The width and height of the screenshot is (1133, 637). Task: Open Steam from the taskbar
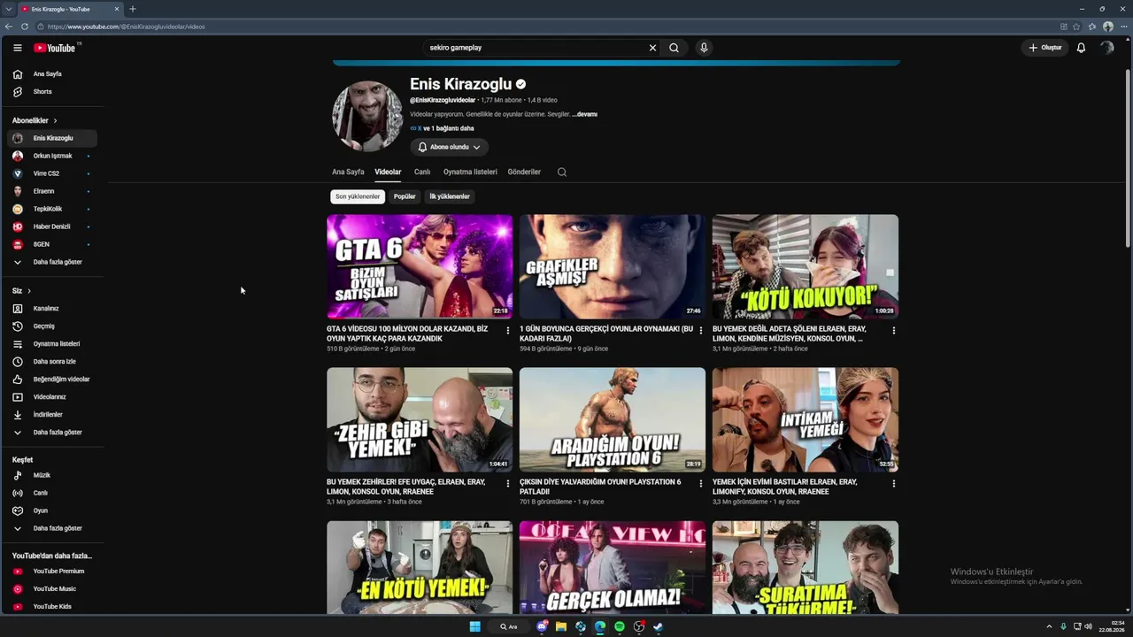point(658,626)
